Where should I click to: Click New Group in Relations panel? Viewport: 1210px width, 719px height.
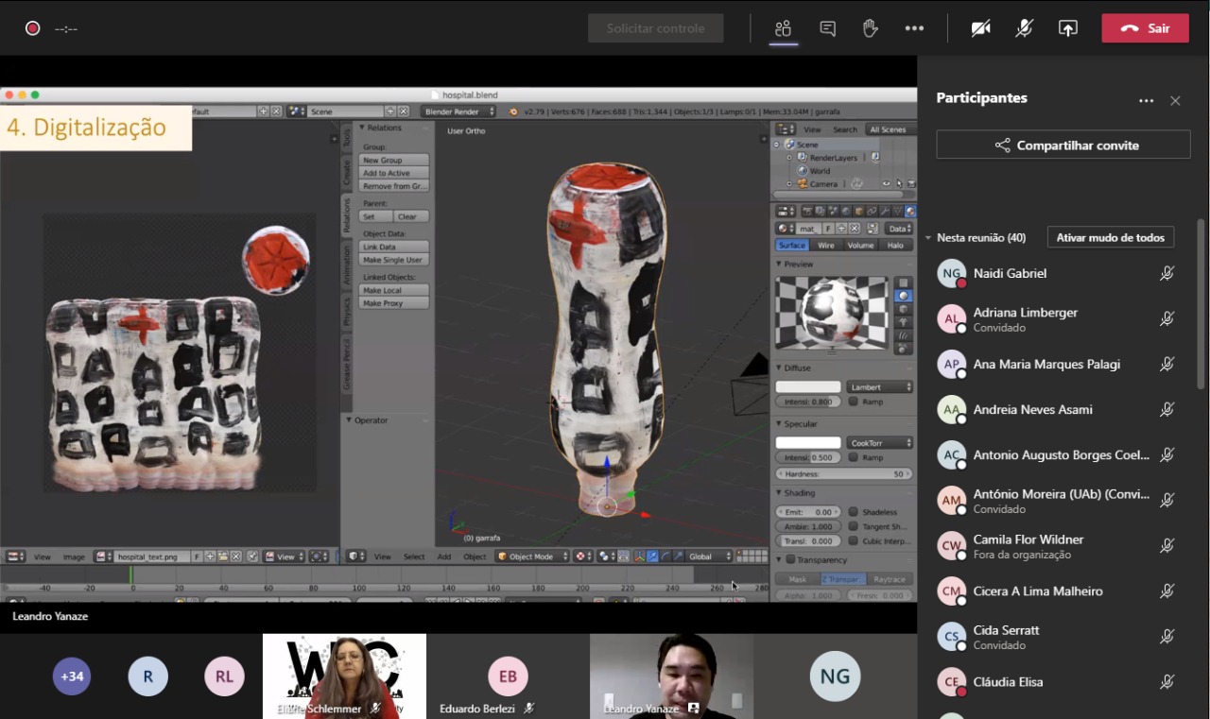coord(393,160)
